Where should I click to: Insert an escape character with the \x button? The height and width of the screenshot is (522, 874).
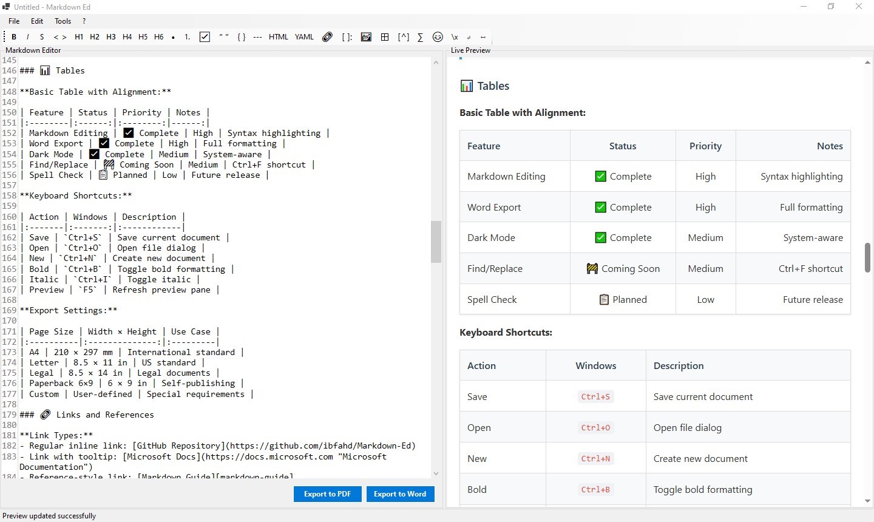pos(455,37)
